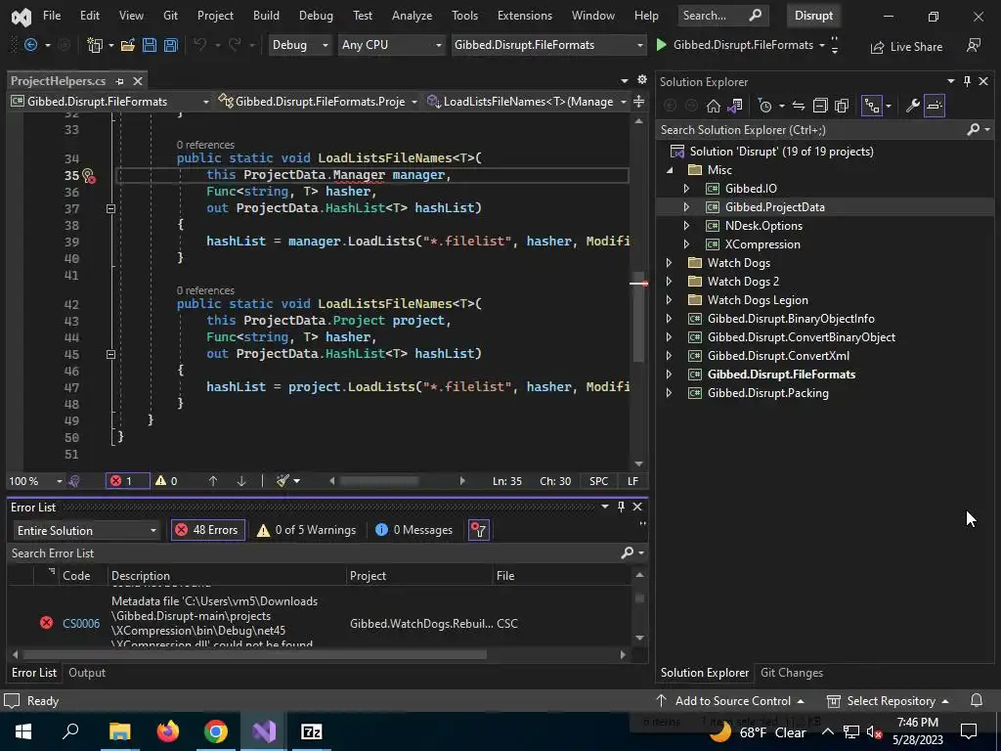Close the ProjectHelpers.cs tab
This screenshot has height=751, width=1001.
click(137, 81)
